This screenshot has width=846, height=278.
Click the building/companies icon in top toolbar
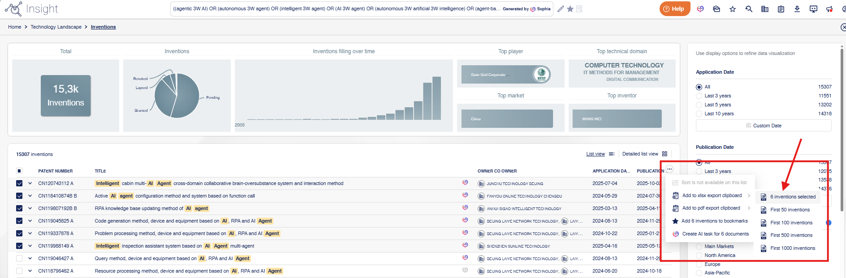pos(765,9)
